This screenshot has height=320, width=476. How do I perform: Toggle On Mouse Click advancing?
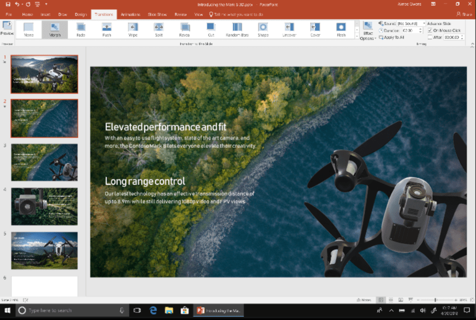[x=430, y=30]
